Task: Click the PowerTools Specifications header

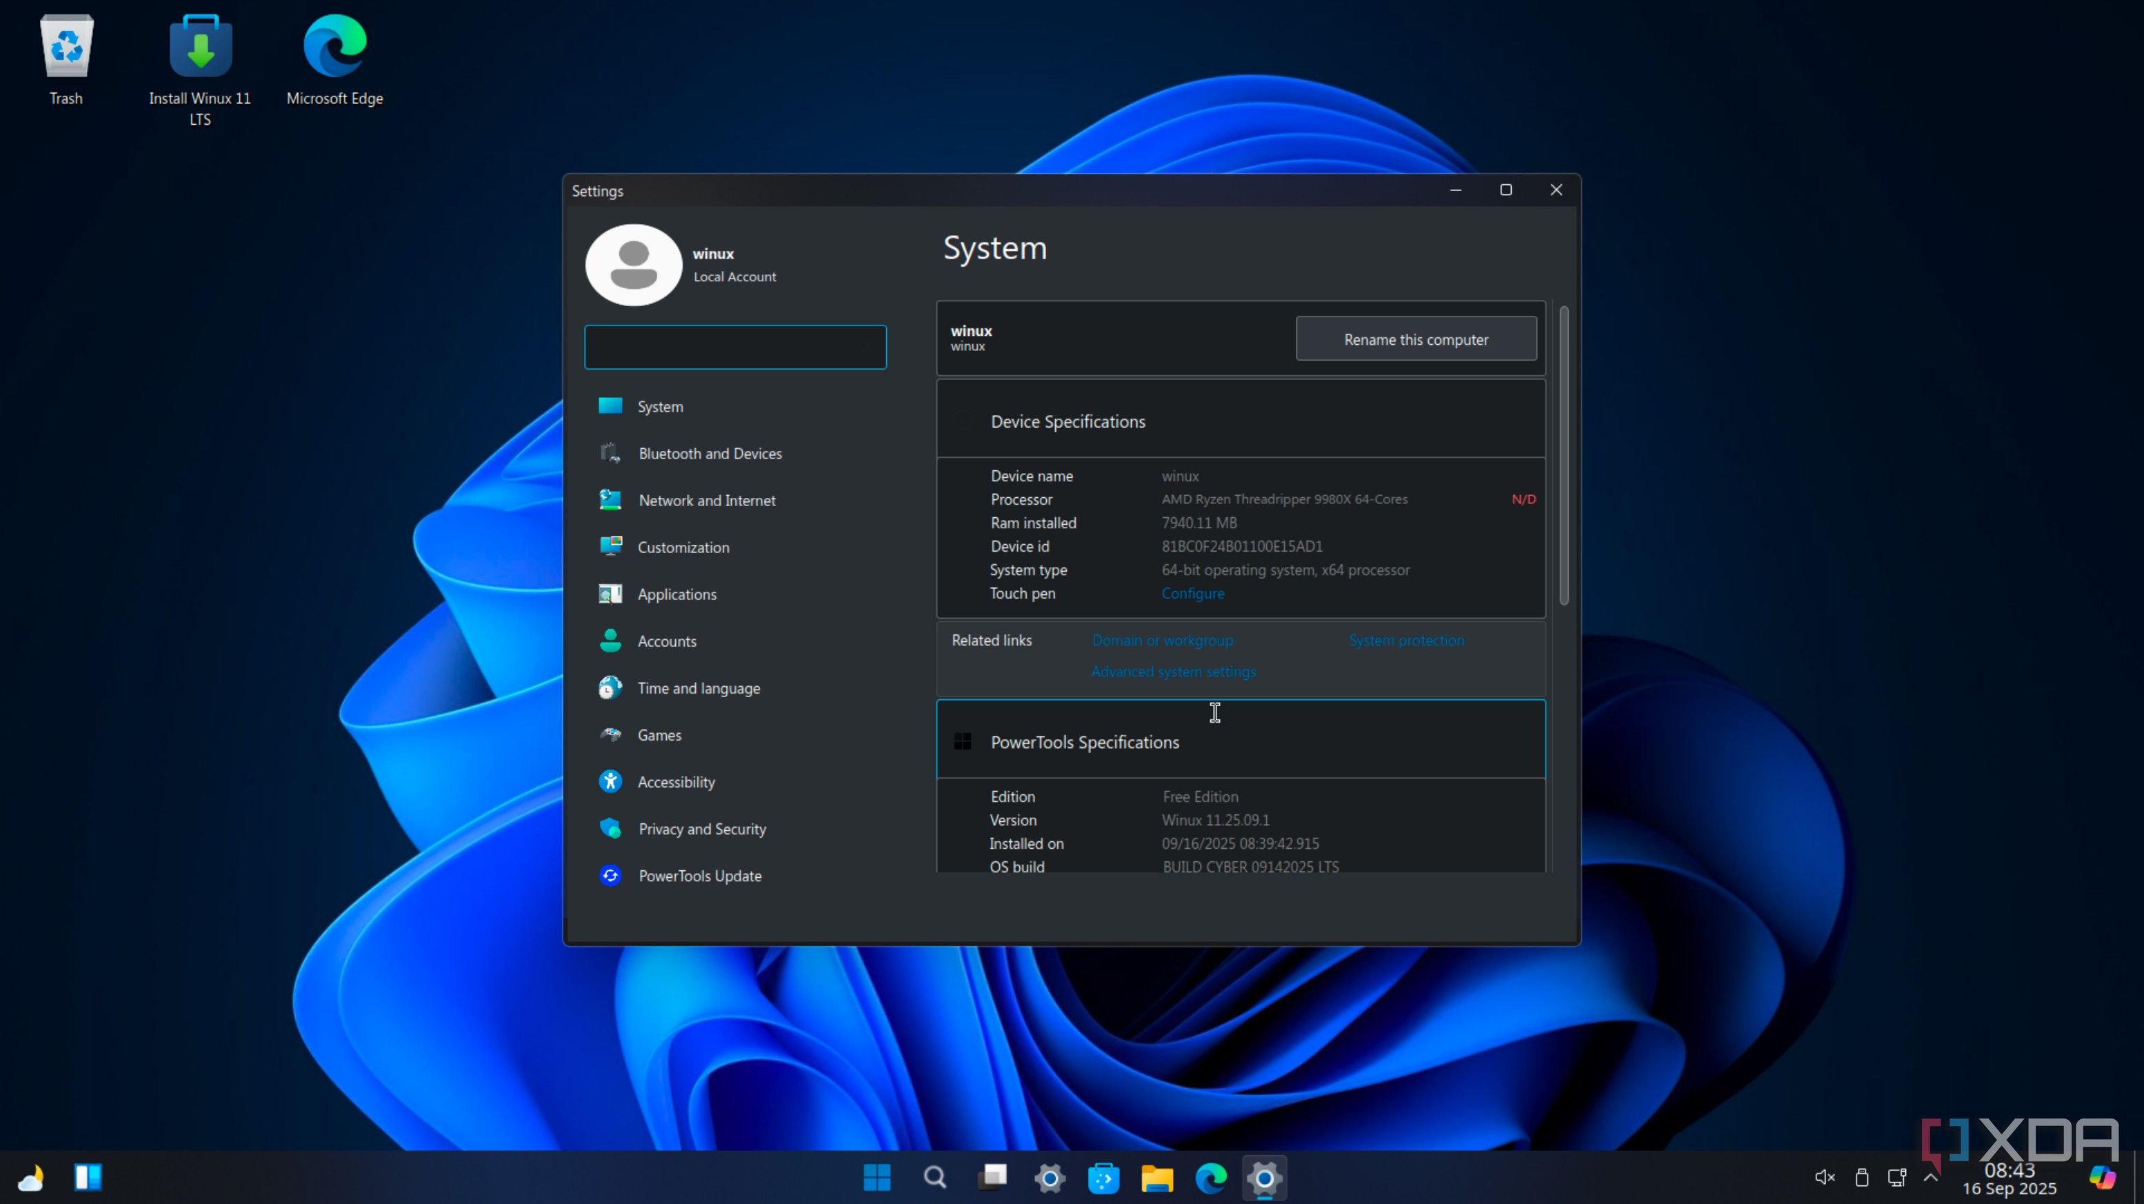Action: pyautogui.click(x=1240, y=740)
